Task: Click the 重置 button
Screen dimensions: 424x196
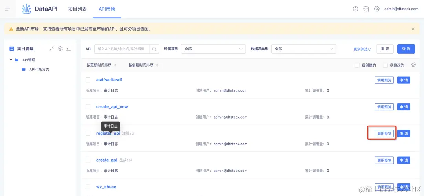Action: point(385,49)
